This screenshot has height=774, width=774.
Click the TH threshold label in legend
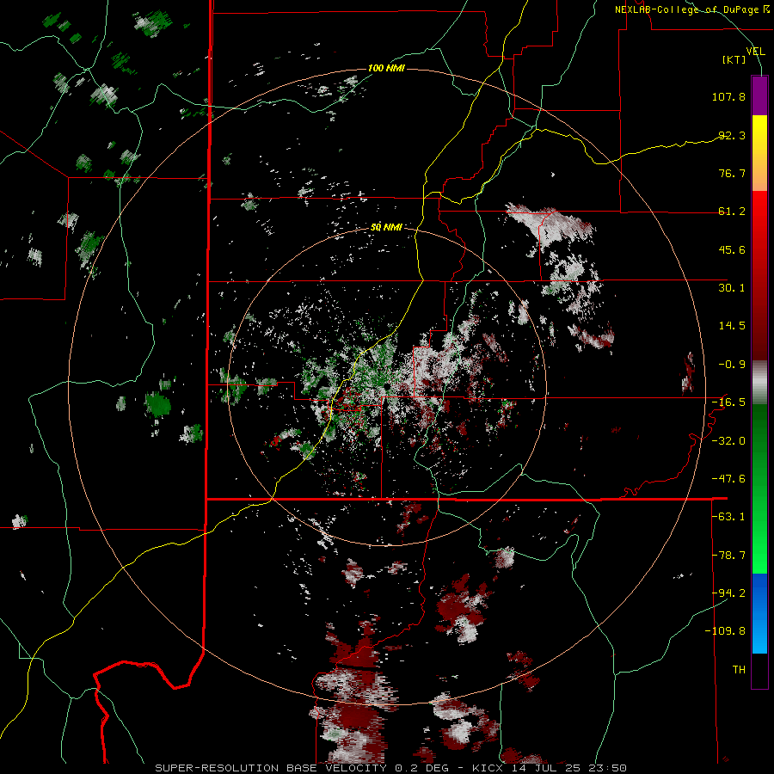739,670
